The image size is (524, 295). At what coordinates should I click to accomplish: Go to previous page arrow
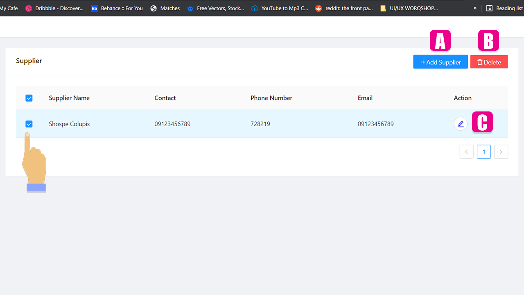pyautogui.click(x=466, y=152)
